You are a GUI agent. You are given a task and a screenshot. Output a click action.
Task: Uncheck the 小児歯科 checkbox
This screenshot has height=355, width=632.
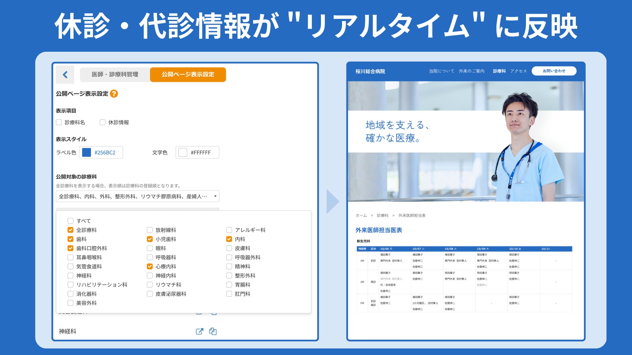click(150, 239)
